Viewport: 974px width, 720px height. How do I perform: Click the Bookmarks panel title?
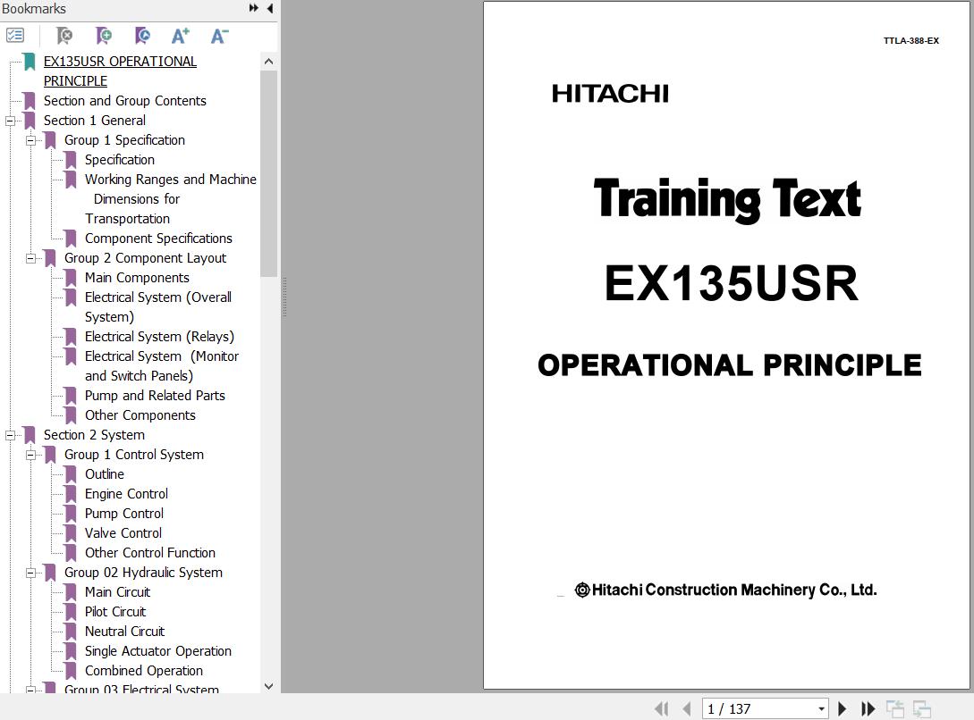[34, 9]
